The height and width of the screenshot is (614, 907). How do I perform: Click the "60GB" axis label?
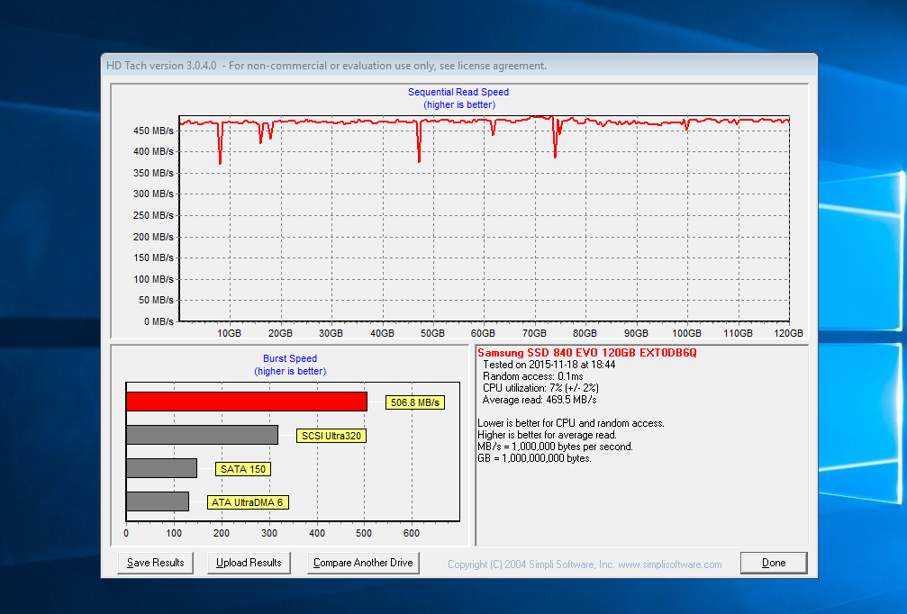tap(483, 334)
